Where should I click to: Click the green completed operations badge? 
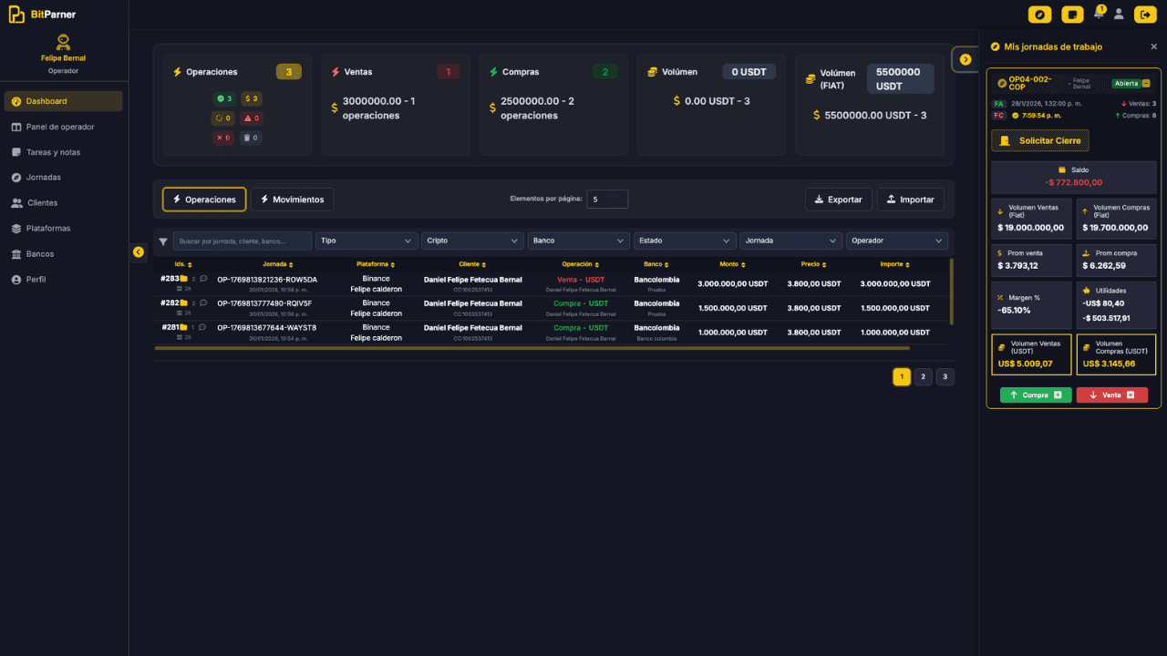pos(223,98)
